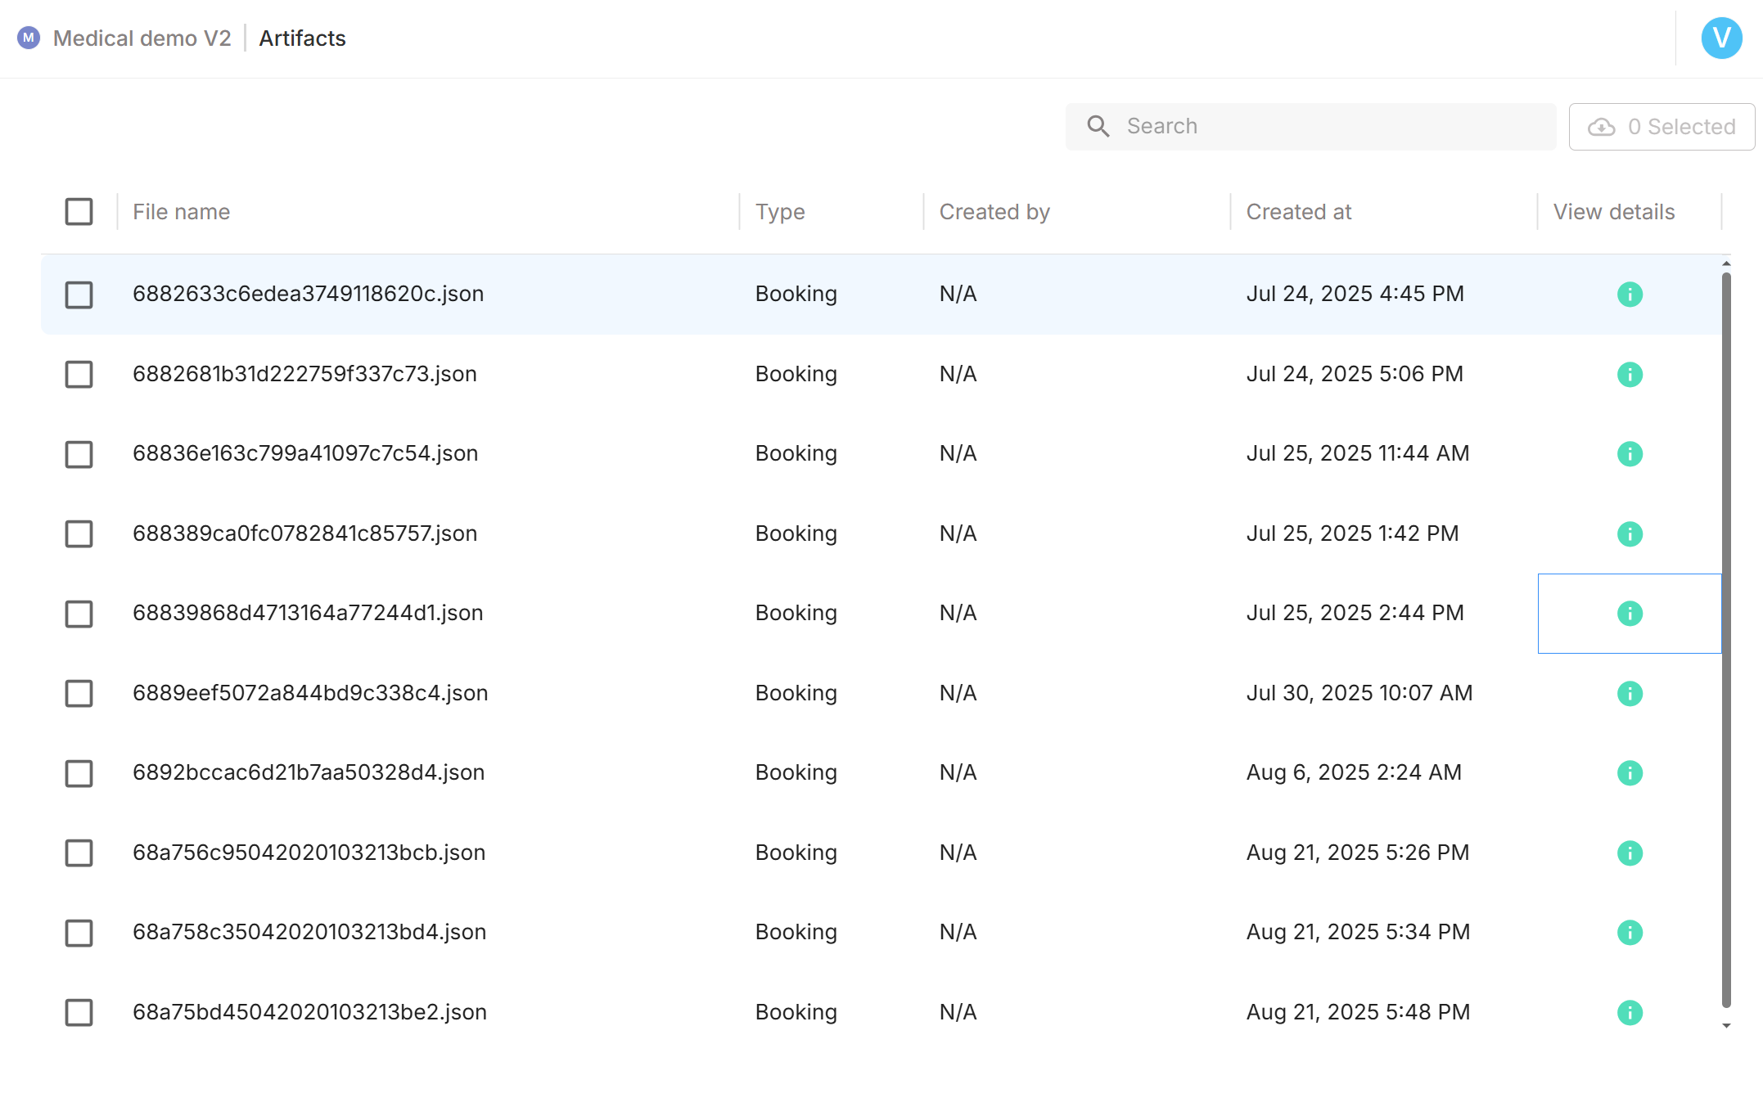Select checkbox for 68a756c95042020103213bcb.json

tap(79, 853)
